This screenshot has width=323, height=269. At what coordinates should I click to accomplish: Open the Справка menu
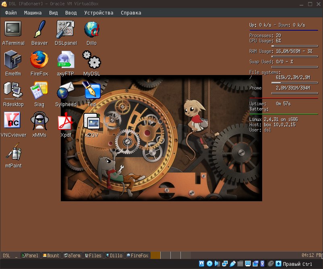(x=131, y=13)
